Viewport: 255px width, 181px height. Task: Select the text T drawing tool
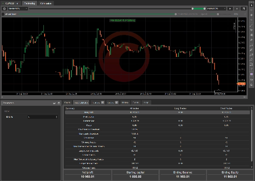coord(252,69)
